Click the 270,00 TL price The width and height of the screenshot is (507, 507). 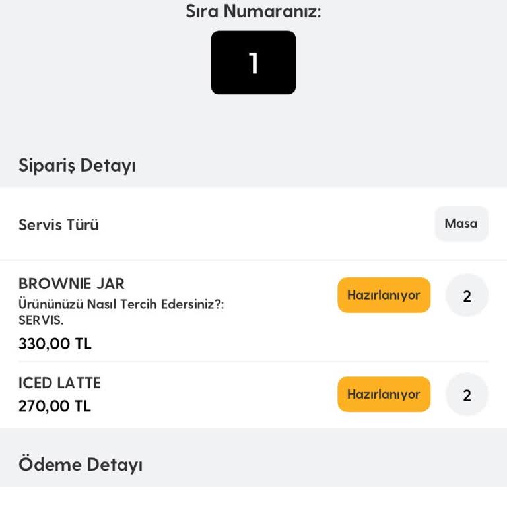(x=54, y=406)
